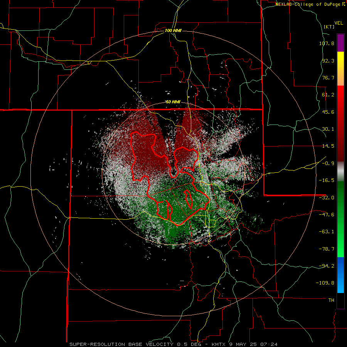Viewport: 347px width, 347px height.
Task: Click the -47.6 legend value
Action: [327, 215]
